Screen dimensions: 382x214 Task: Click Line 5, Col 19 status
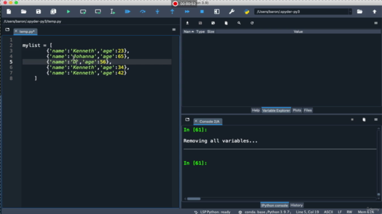[x=307, y=212]
